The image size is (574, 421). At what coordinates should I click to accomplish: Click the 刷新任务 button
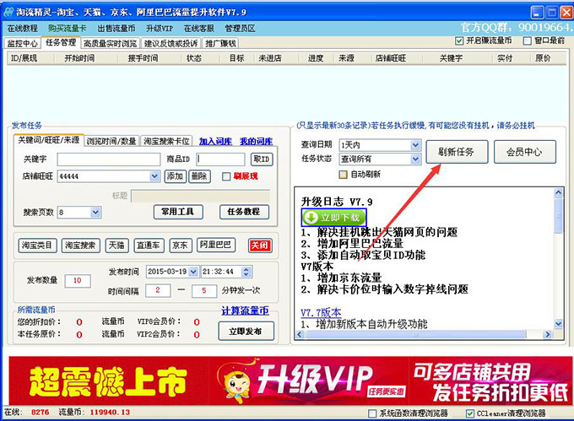coord(457,152)
